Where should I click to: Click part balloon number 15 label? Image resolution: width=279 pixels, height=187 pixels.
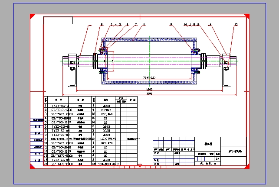(x=236, y=25)
